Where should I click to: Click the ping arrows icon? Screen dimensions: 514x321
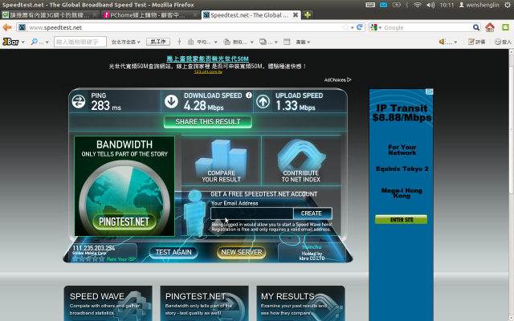79,102
